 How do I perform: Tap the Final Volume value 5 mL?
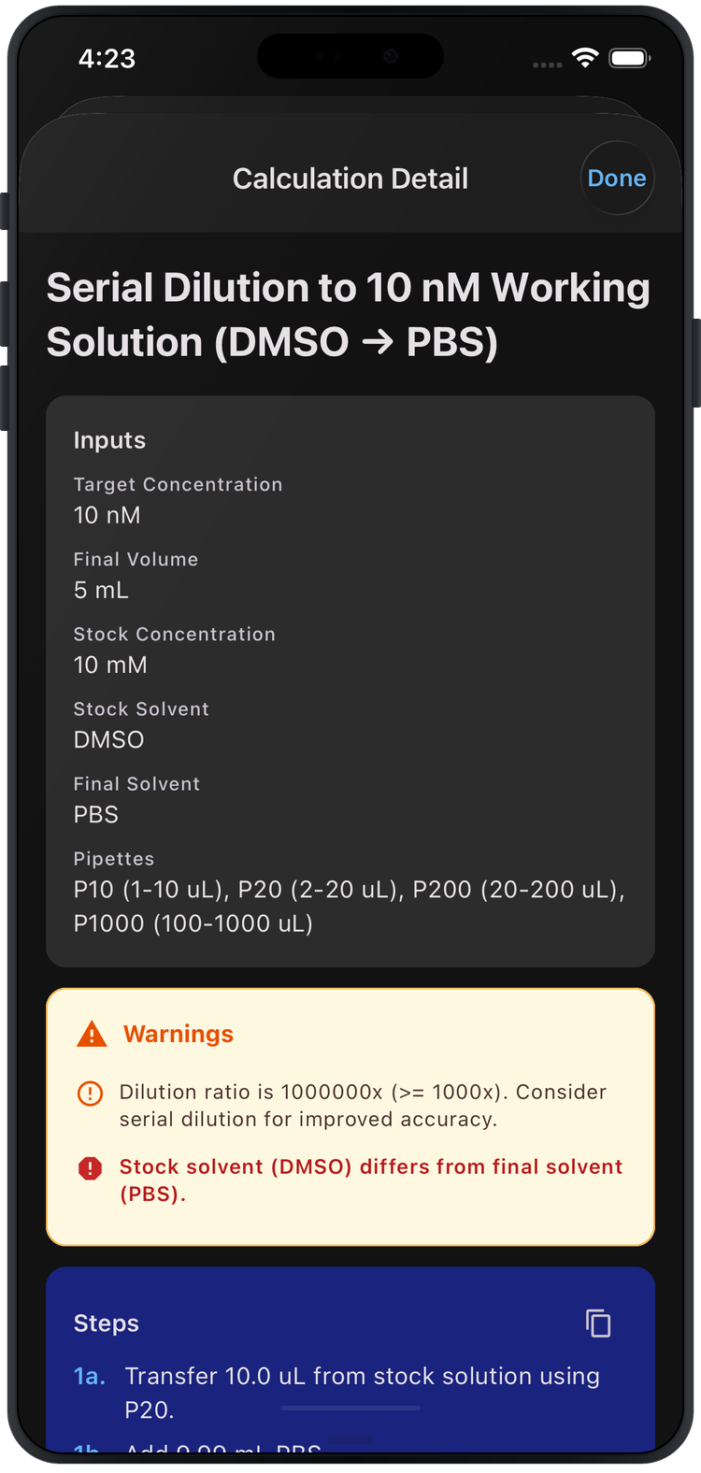(x=101, y=590)
